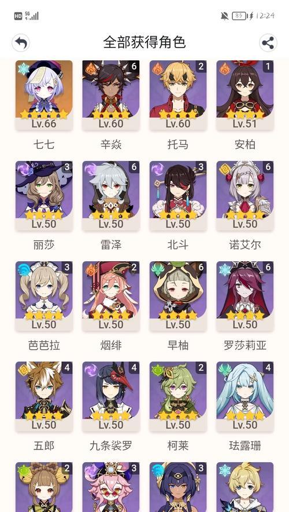
Task: Open Yanfei (烟绯) character card
Action: 111,296
